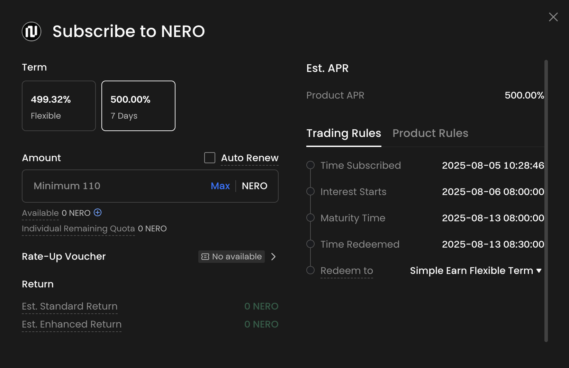Click the Subscribe to NERO title
Viewport: 569px width, 368px height.
(x=129, y=31)
